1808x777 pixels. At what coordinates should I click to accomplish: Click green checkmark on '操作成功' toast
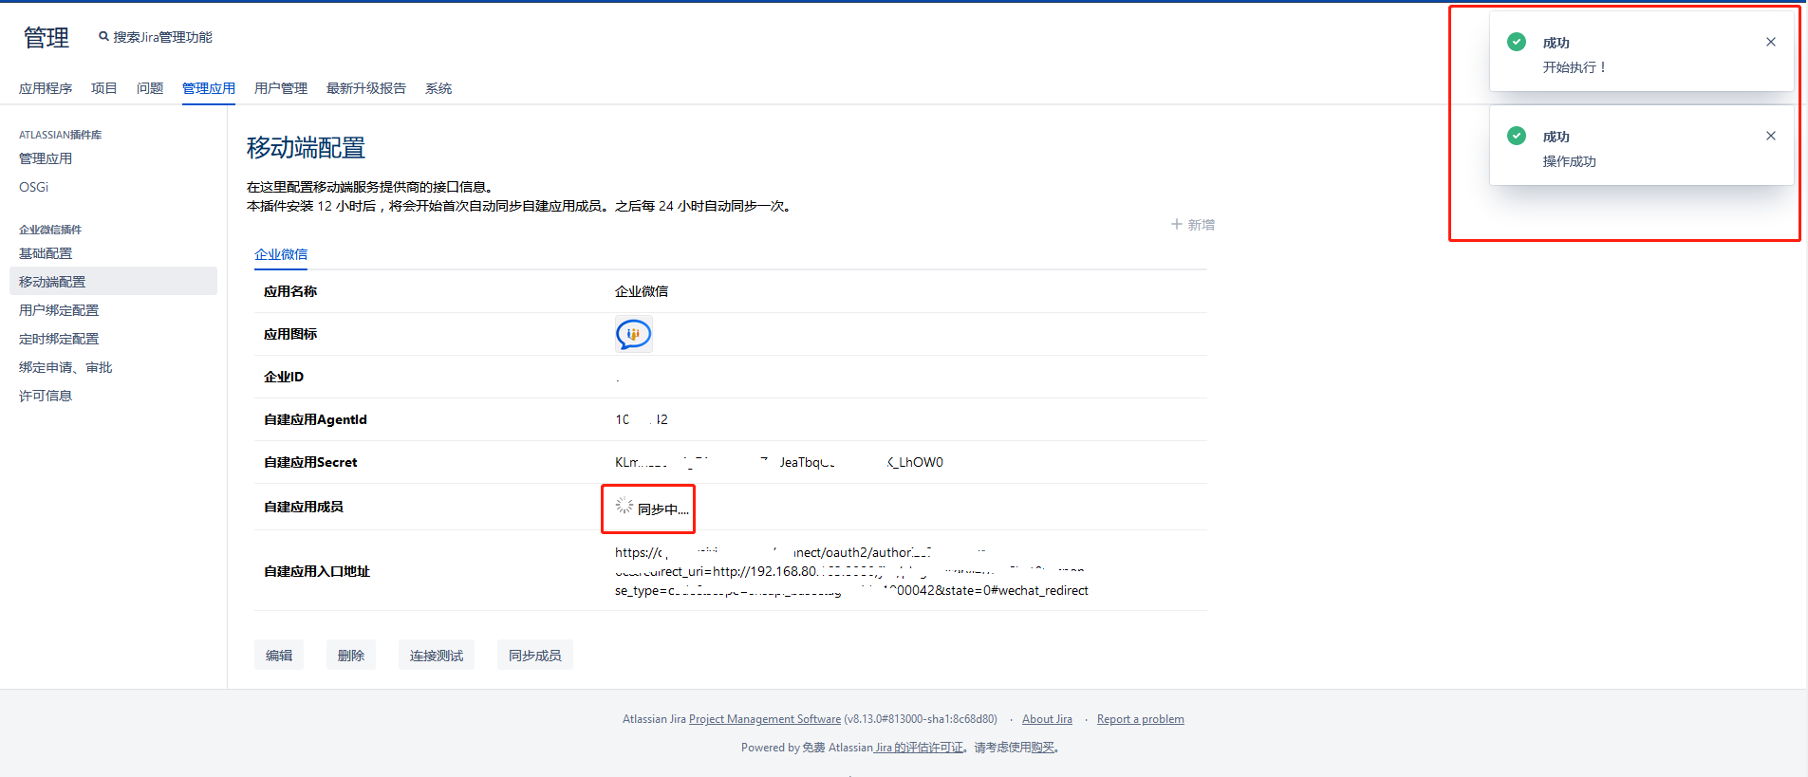(1517, 136)
